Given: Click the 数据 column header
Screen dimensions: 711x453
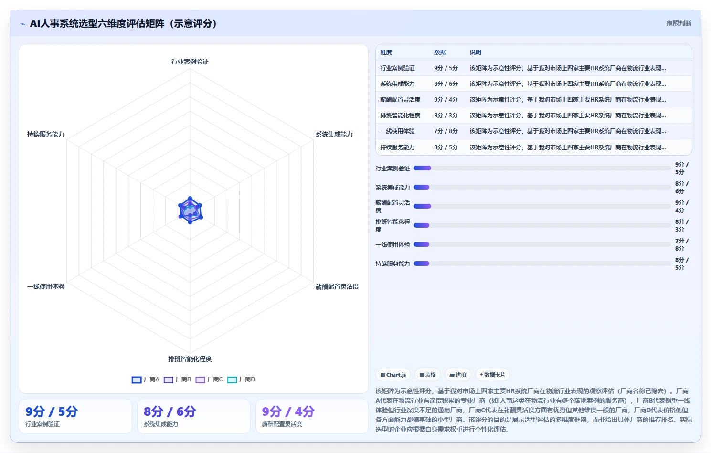Looking at the screenshot, I should click(x=440, y=53).
